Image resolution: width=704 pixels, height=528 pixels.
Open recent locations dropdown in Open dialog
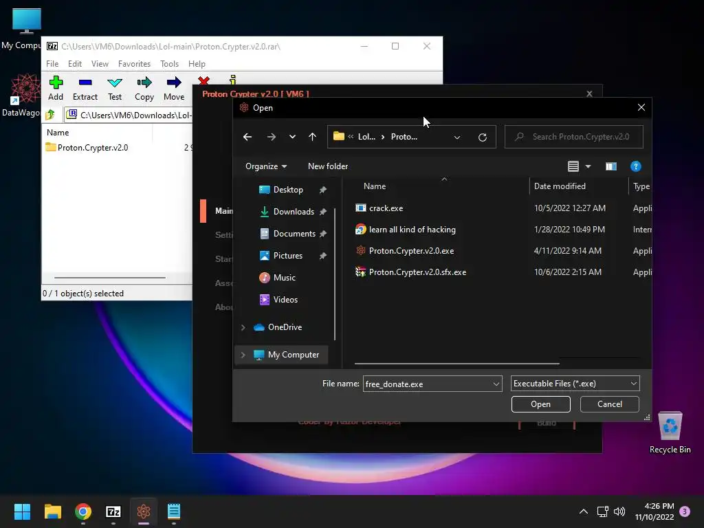292,137
